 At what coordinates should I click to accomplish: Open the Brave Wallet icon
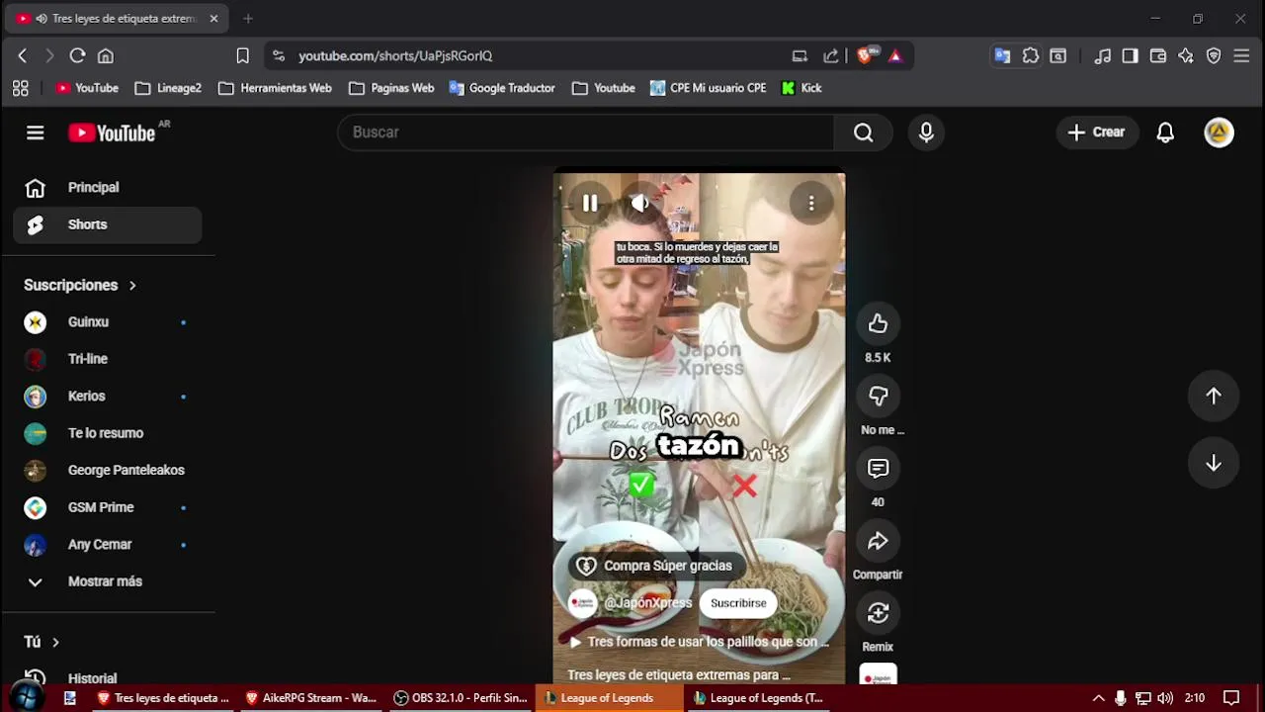pos(1158,56)
